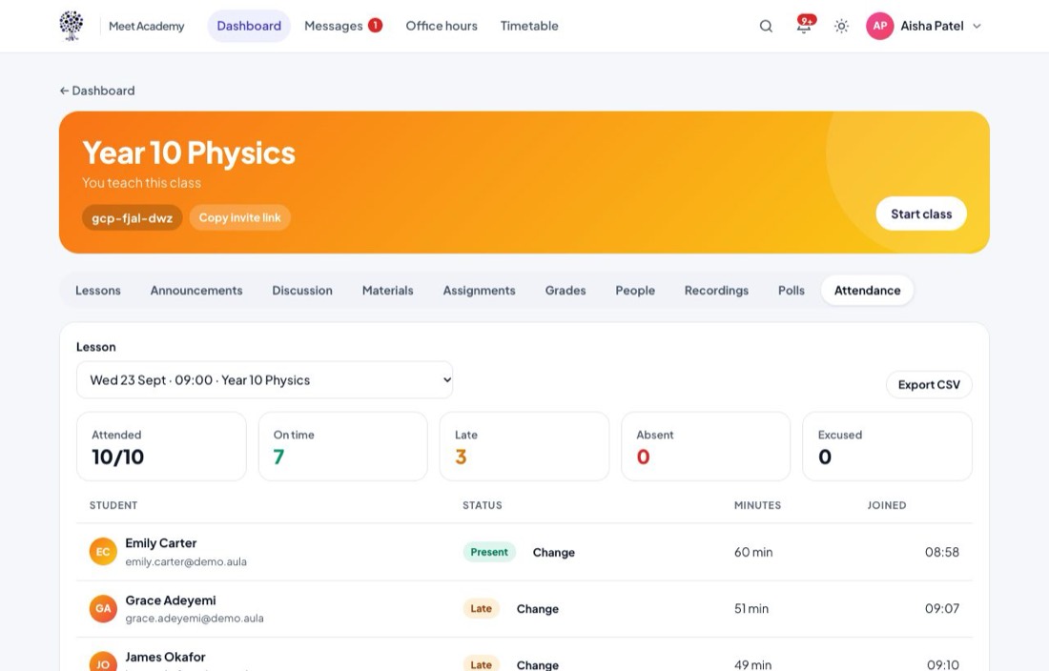Click the Absent 0 summary card

(x=706, y=446)
